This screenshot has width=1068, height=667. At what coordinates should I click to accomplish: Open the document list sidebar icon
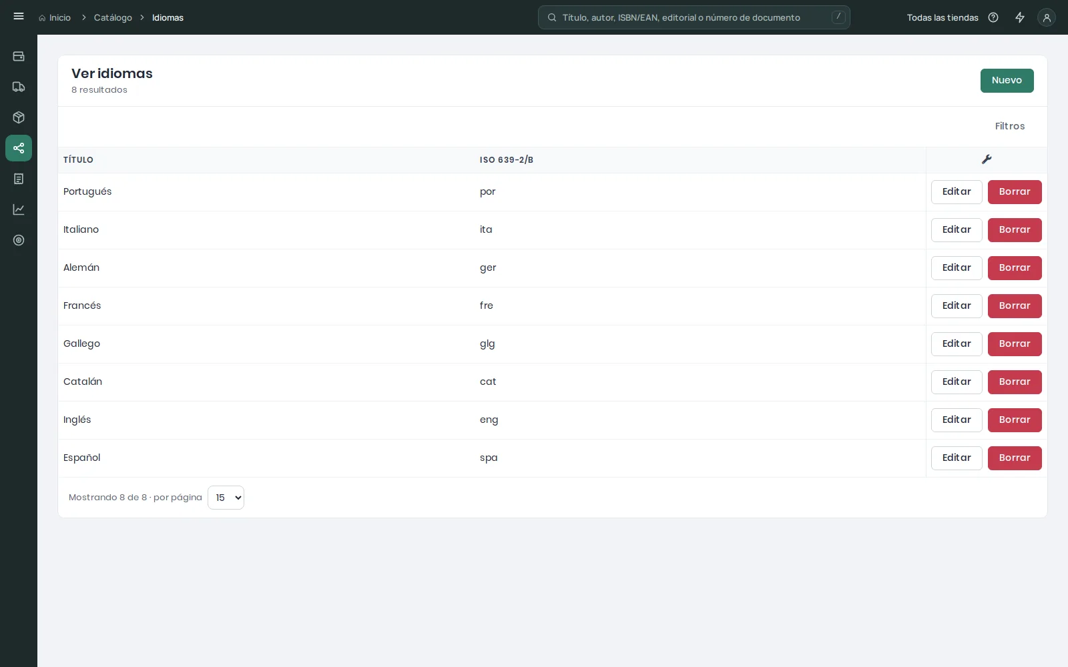[19, 179]
